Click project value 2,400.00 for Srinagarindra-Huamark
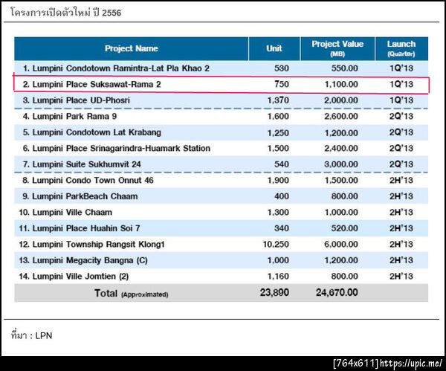446x371 pixels. point(341,148)
